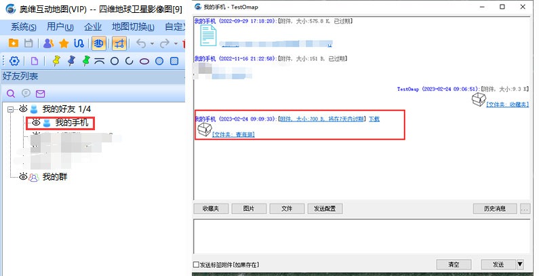Open the settings gear icon
Image resolution: width=539 pixels, height=276 pixels.
14,61
